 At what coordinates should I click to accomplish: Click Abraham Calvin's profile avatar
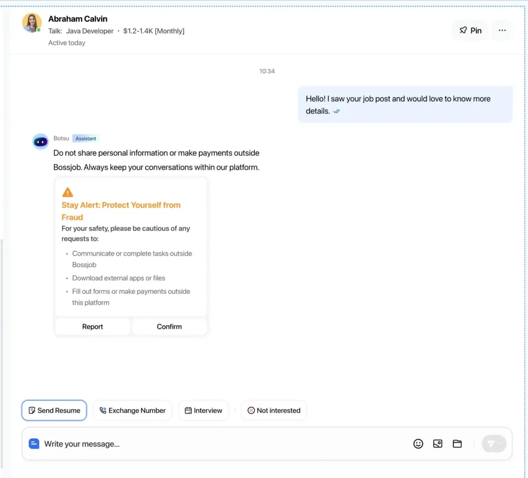(31, 23)
